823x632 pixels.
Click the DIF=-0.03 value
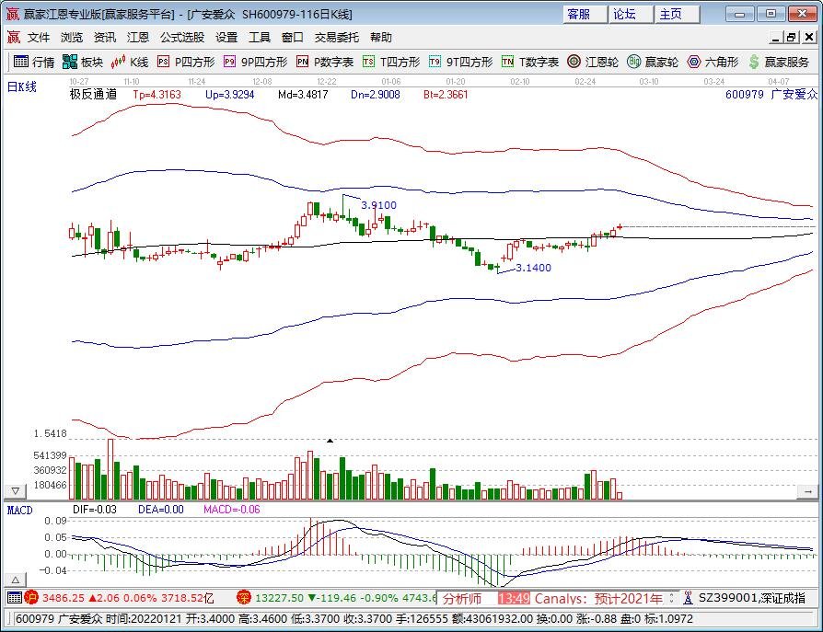pos(95,510)
